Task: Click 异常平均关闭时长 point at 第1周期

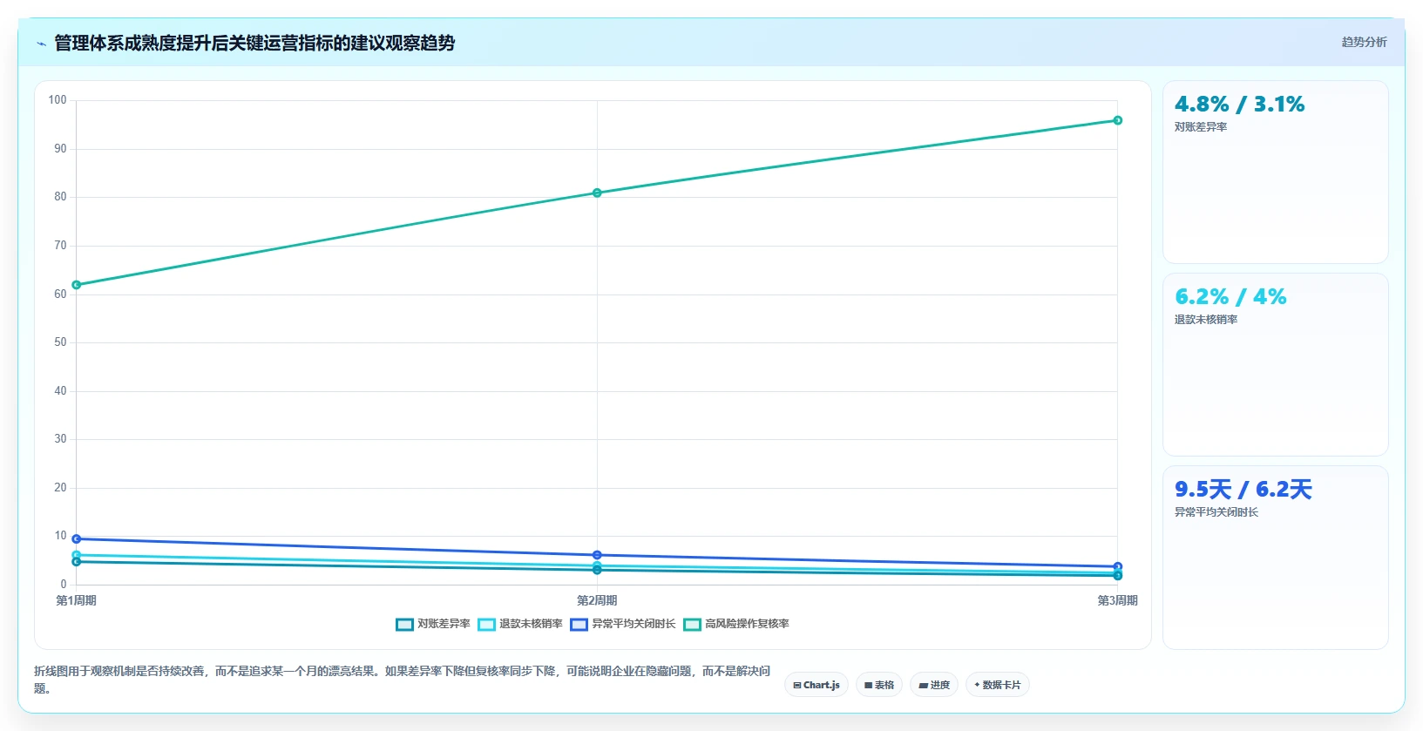Action: [77, 538]
